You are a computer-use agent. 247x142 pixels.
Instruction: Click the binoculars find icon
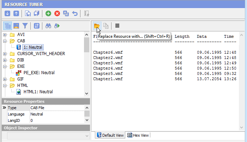(x=48, y=26)
